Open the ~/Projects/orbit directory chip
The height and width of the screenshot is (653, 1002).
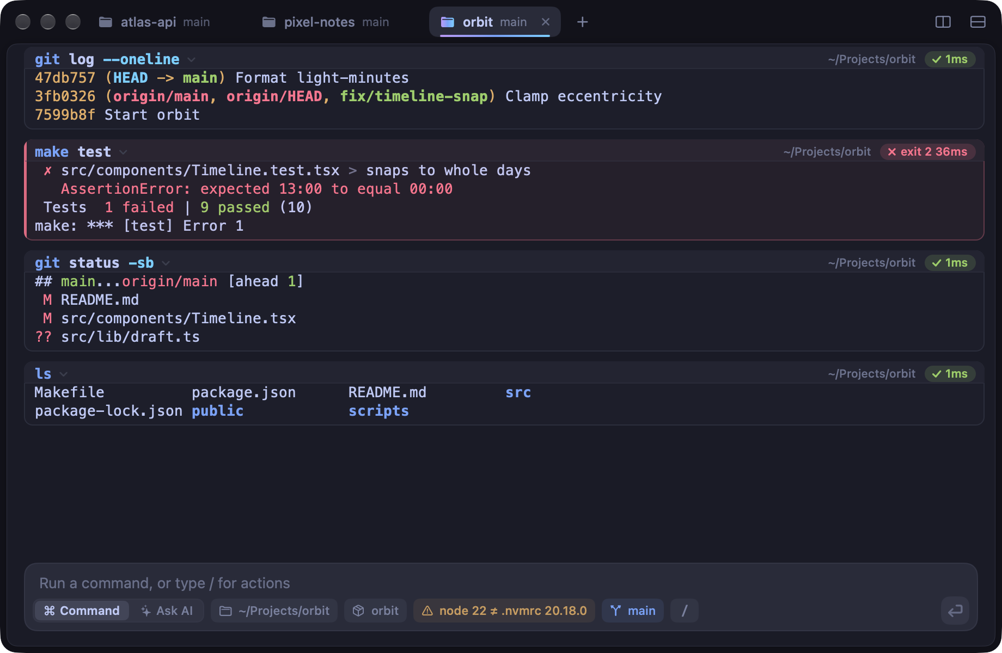pos(274,611)
